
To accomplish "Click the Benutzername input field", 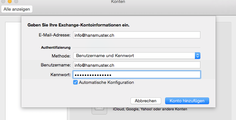I will [x=137, y=65].
